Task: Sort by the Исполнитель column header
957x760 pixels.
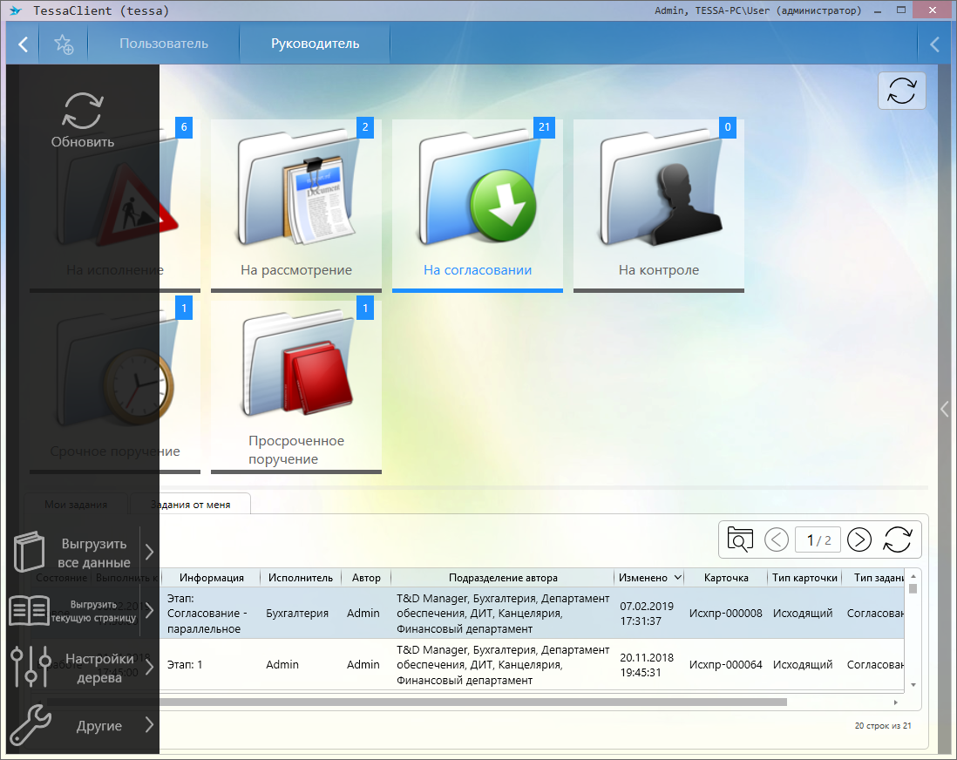Action: [301, 578]
